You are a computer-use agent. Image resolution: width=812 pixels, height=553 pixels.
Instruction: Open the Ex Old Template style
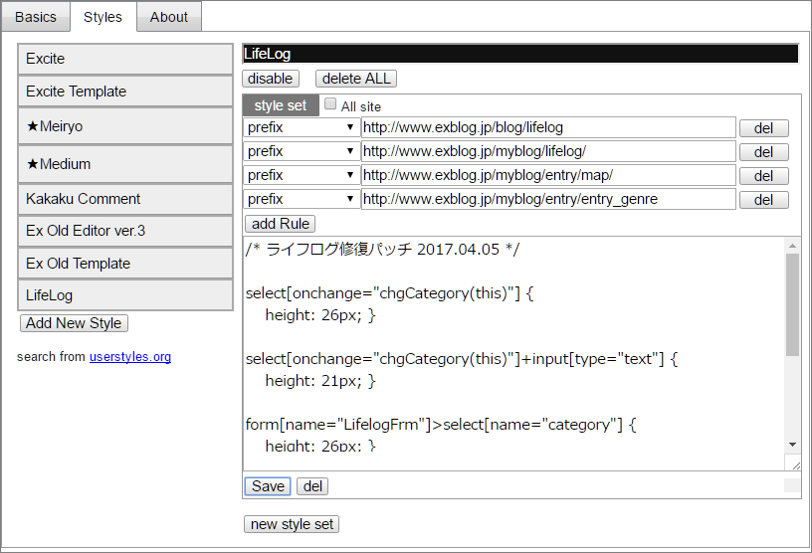click(125, 263)
